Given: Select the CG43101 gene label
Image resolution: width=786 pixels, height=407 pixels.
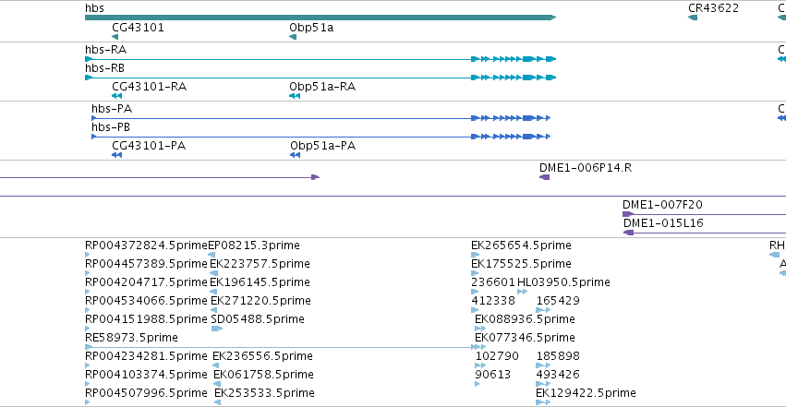Looking at the screenshot, I should coord(138,28).
